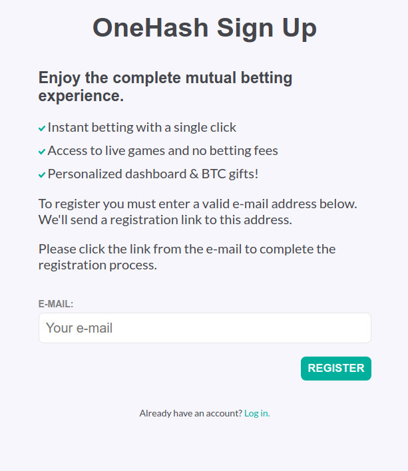Click the checkmark icon beside Personalized dashboard
Image resolution: width=408 pixels, height=471 pixels.
pos(42,175)
